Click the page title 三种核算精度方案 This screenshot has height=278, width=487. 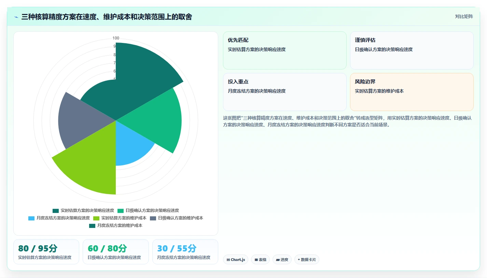click(x=107, y=17)
